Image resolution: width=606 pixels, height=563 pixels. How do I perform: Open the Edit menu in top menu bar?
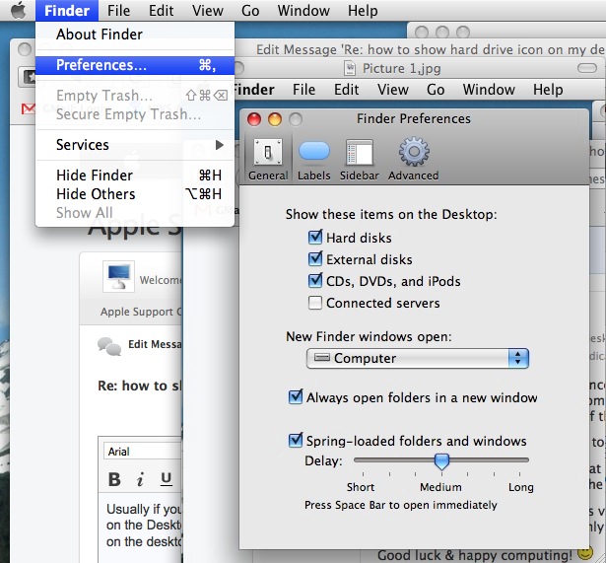(162, 11)
